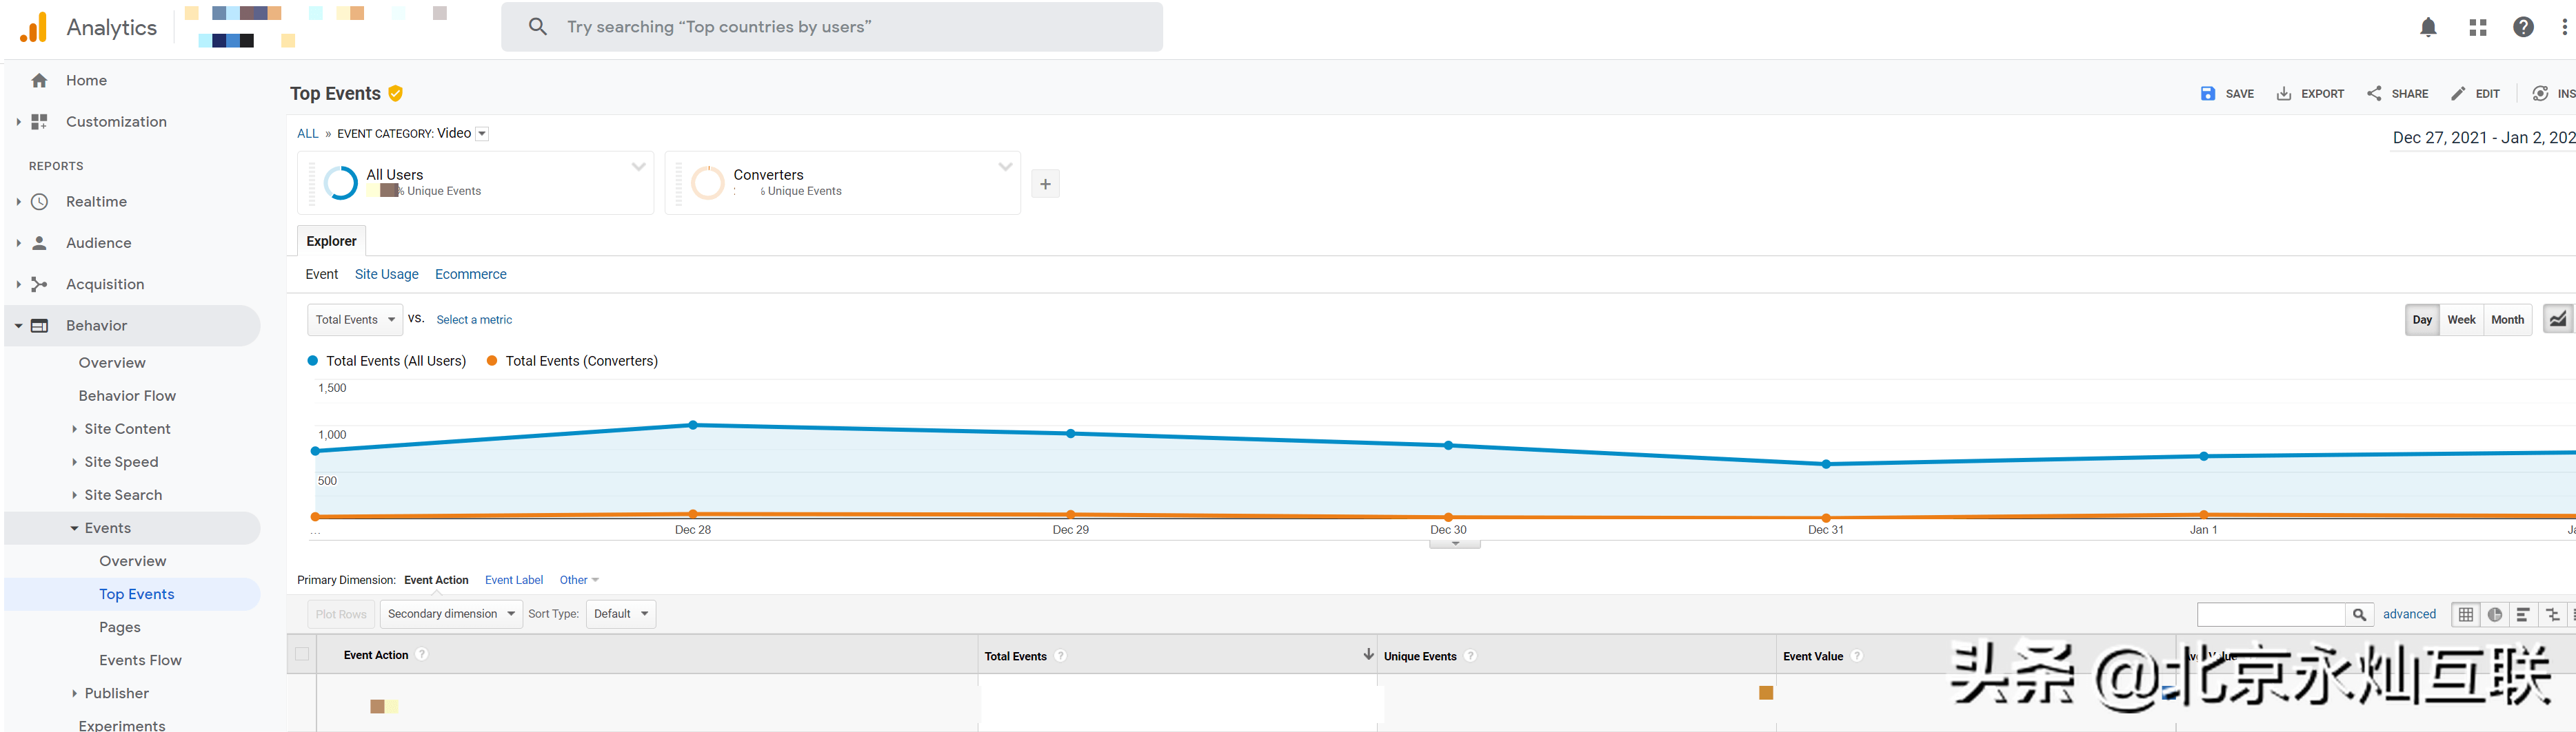Click the Google Analytics logo
The image size is (2576, 732).
click(33, 27)
